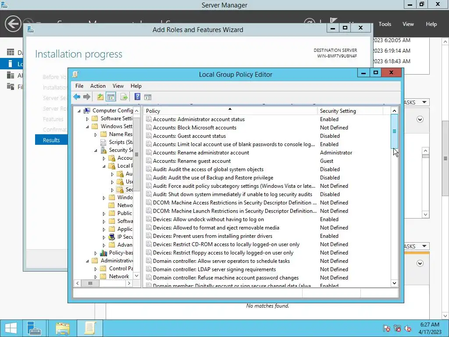The image size is (449, 337).
Task: Expand the Control Panel tree node
Action: tap(96, 269)
